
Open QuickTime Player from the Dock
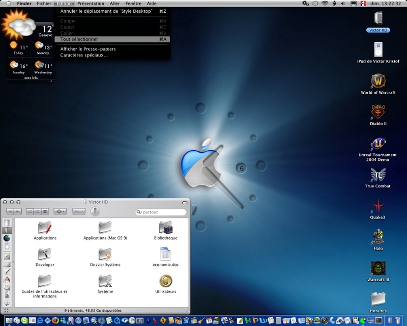coord(117,320)
